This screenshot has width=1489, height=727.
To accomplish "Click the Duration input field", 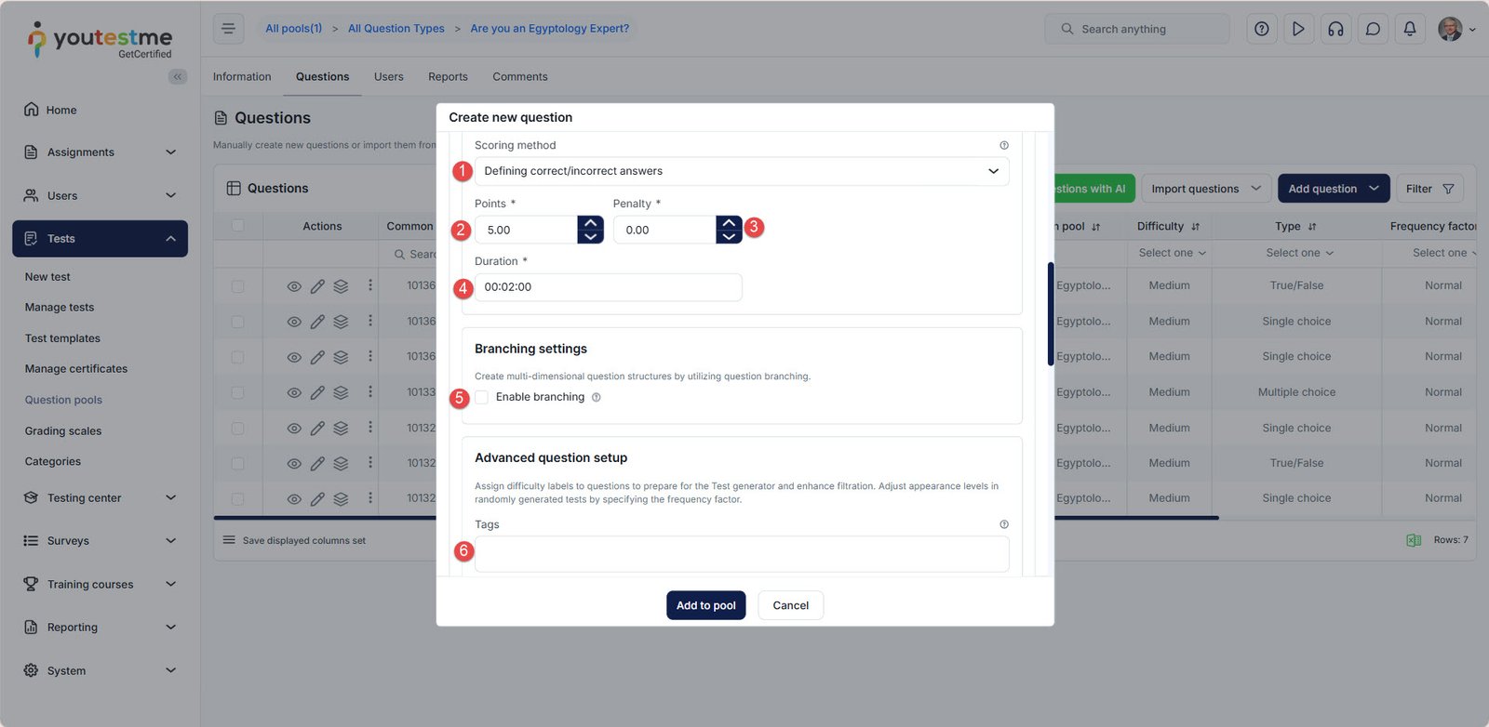I will [609, 287].
